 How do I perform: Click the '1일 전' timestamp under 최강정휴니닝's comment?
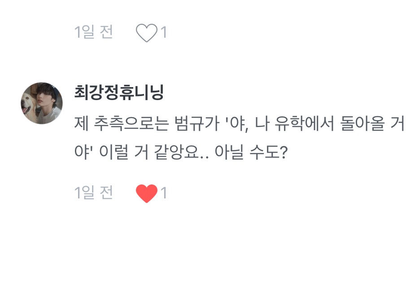[94, 193]
